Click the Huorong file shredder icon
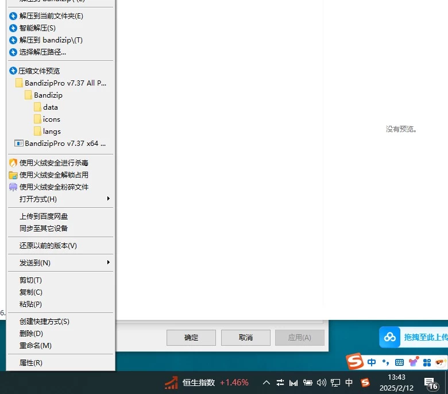 click(x=13, y=187)
